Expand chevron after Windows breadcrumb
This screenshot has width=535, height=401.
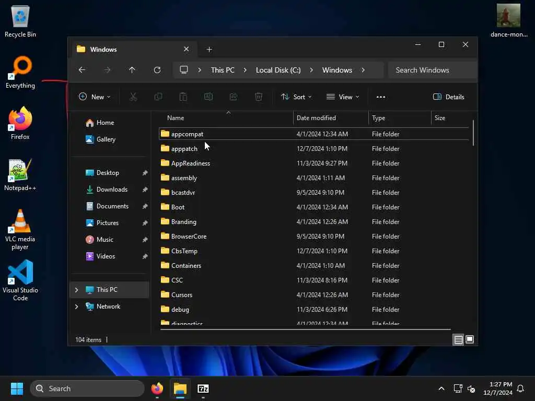coord(363,70)
